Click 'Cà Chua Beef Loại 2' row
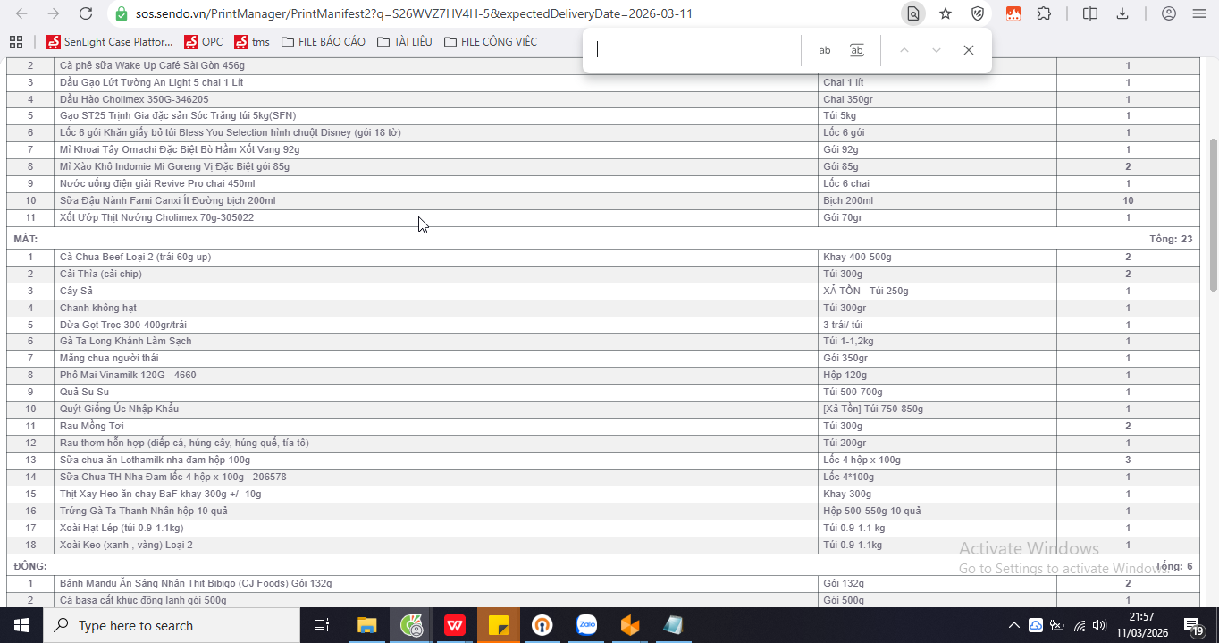Viewport: 1219px width, 643px height. click(x=603, y=257)
